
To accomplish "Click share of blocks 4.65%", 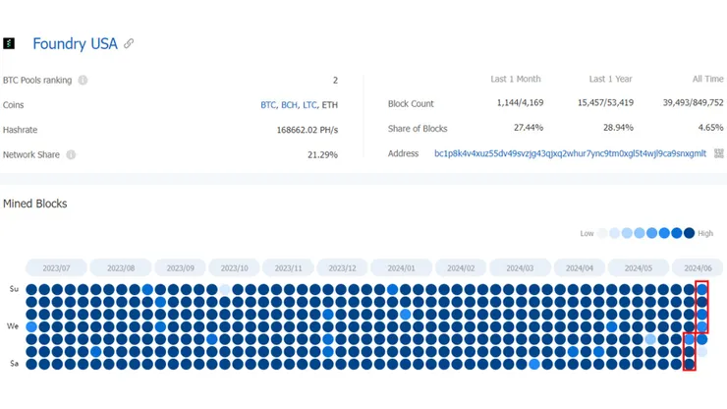I will coord(710,128).
